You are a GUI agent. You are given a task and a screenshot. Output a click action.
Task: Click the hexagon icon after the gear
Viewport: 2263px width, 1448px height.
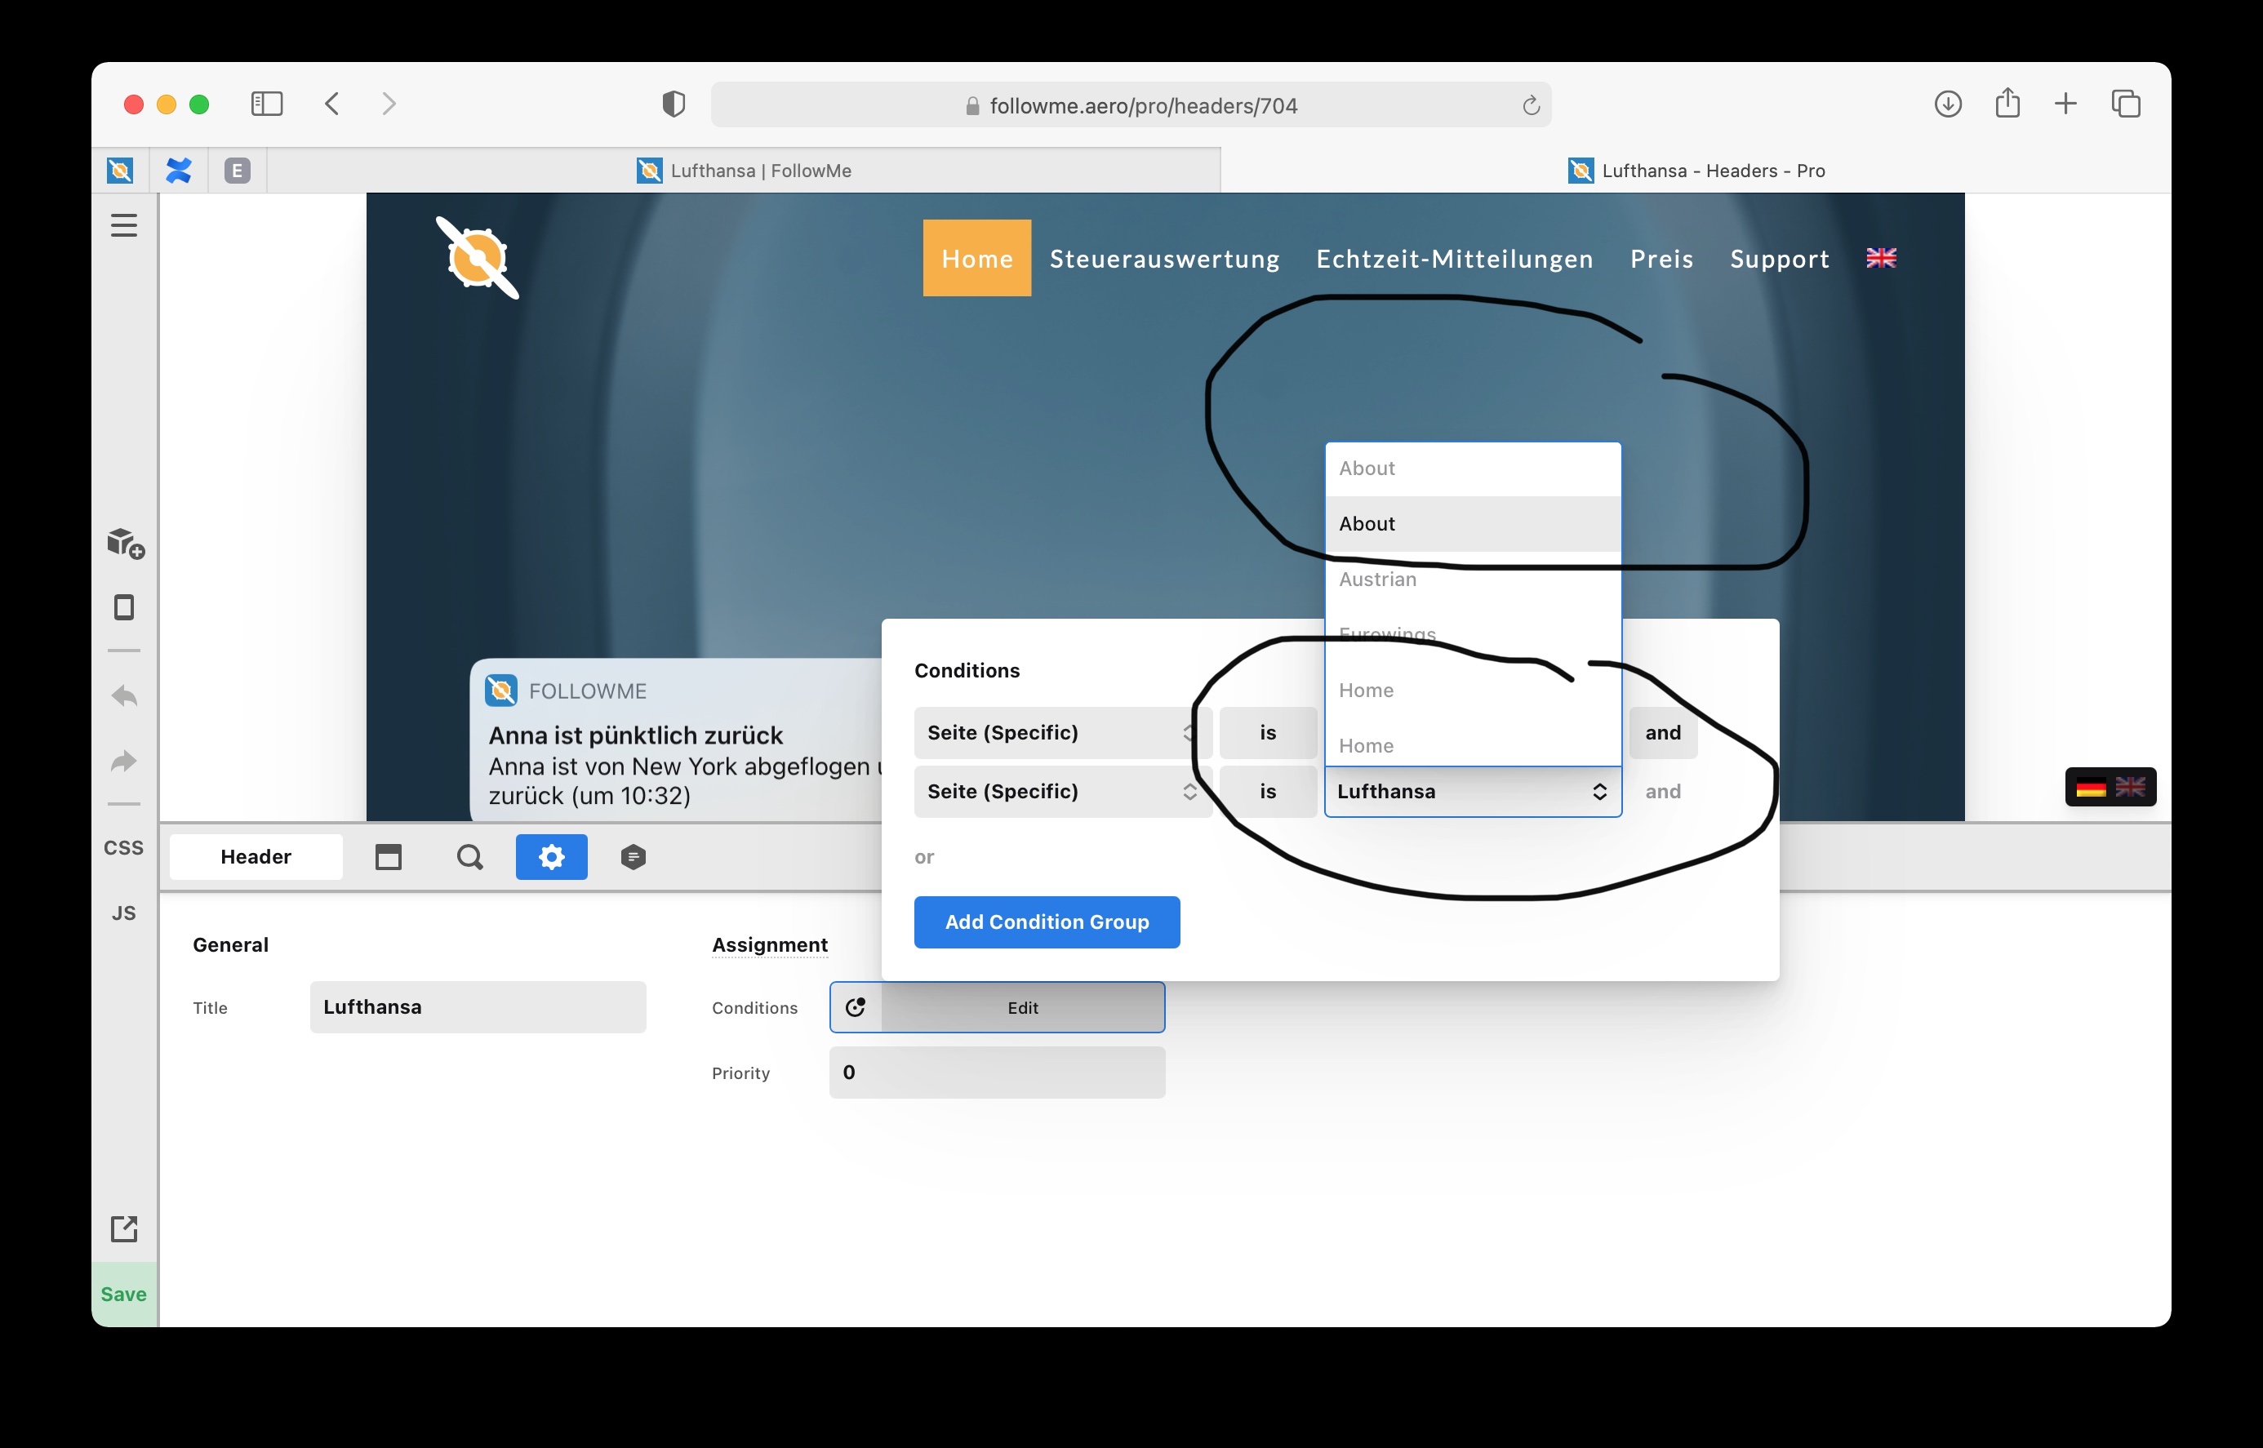(x=634, y=856)
